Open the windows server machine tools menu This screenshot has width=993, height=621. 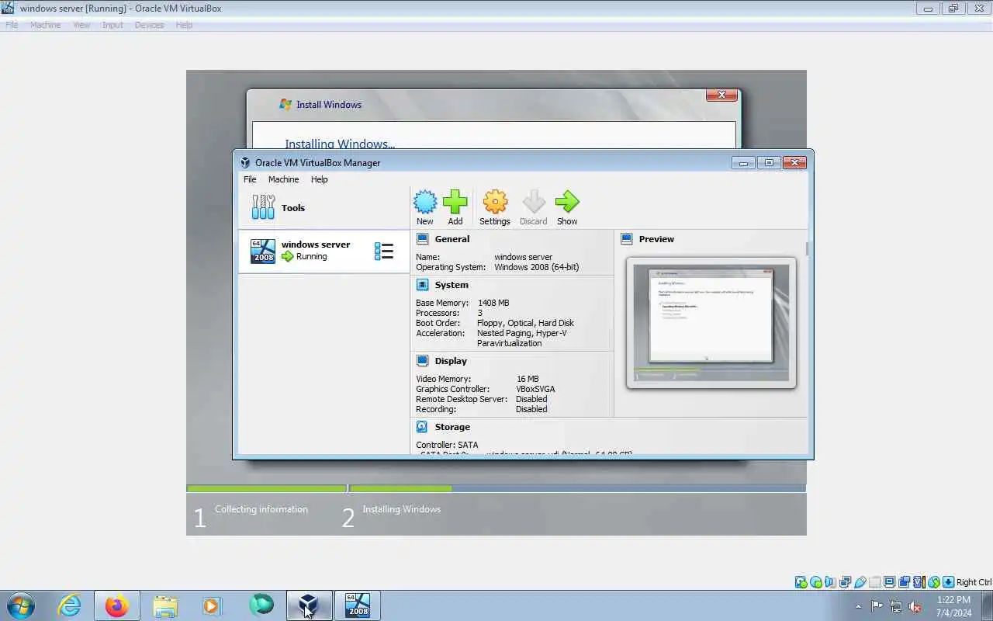tap(384, 251)
